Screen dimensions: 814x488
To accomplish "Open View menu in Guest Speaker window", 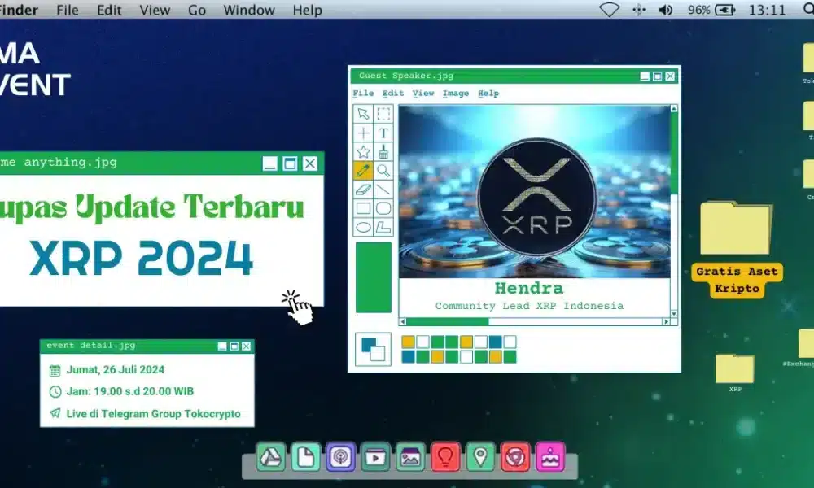I will [423, 94].
